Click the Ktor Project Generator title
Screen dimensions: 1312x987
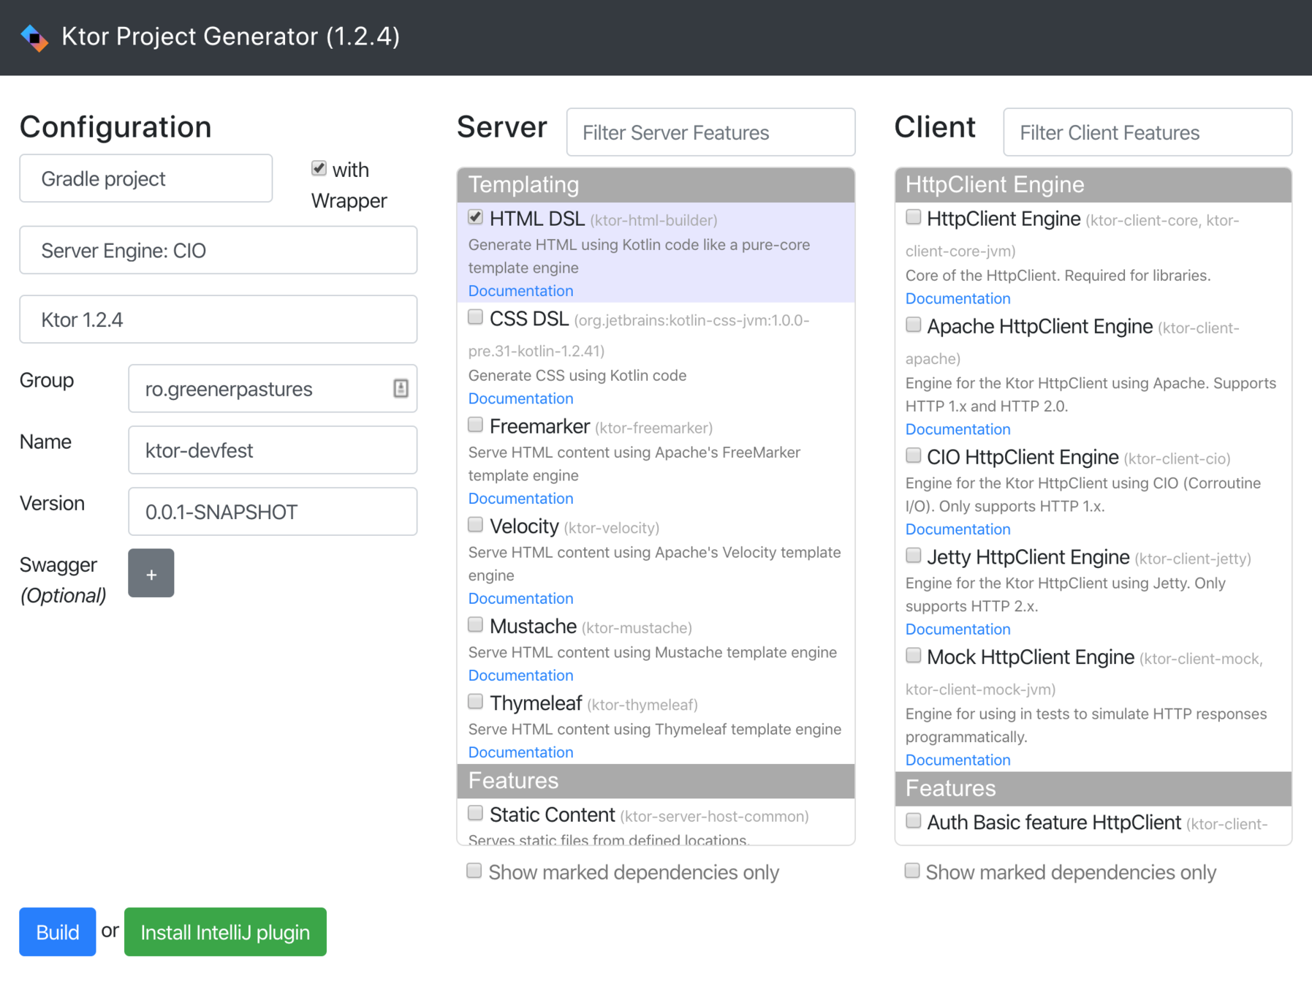[x=230, y=37]
